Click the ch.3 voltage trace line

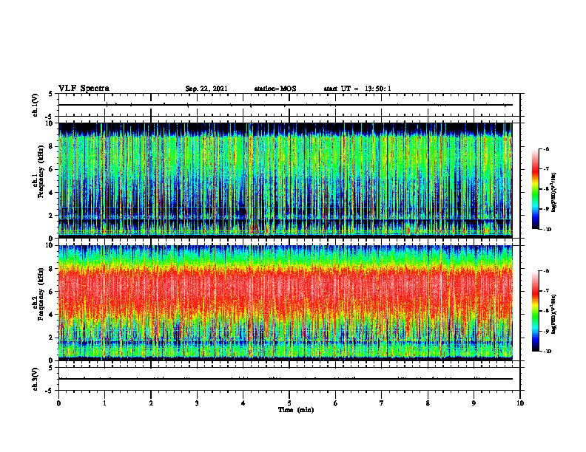(x=286, y=379)
